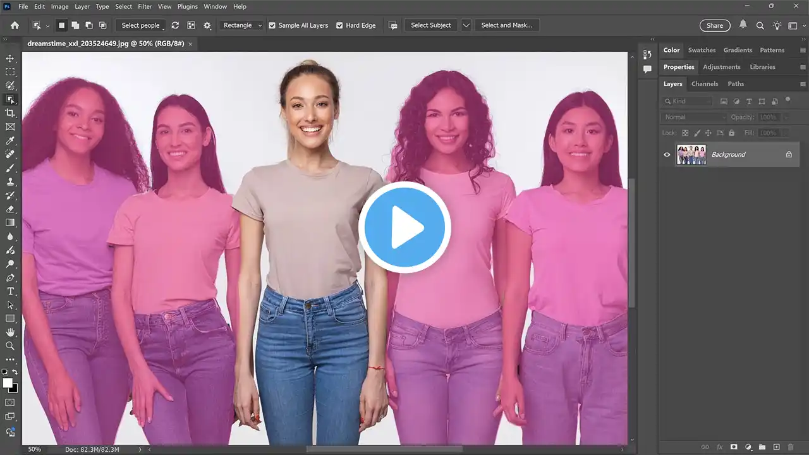Open the Rectangle mode dropdown
Image resolution: width=809 pixels, height=455 pixels.
pyautogui.click(x=242, y=25)
